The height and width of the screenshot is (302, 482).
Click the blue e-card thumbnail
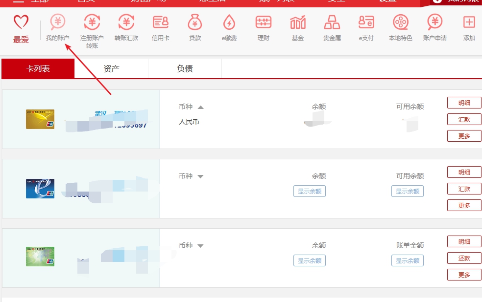click(x=40, y=189)
